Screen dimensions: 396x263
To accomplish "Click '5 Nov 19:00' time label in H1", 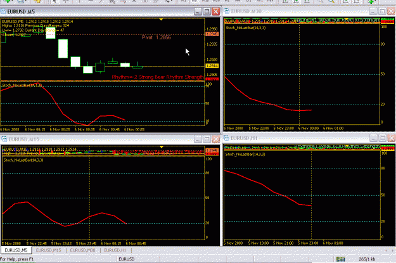I will [259, 243].
